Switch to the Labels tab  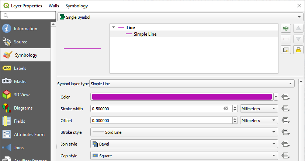point(20,68)
